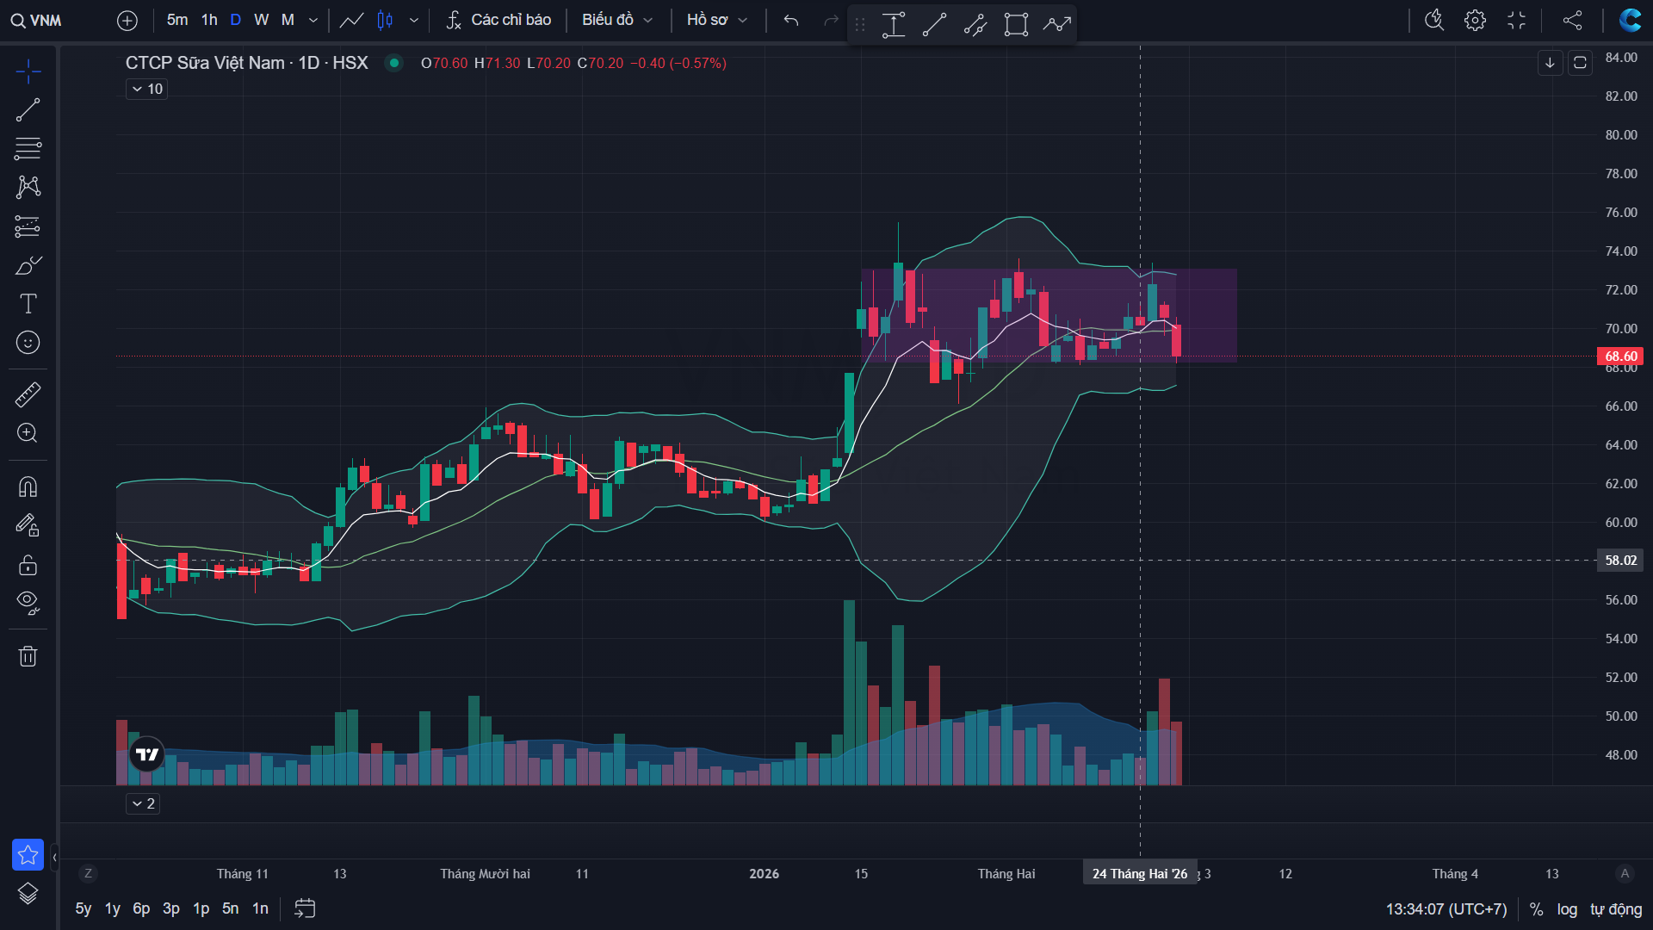Click the undo arrow in toolbar
This screenshot has width=1653, height=930.
pyautogui.click(x=790, y=20)
